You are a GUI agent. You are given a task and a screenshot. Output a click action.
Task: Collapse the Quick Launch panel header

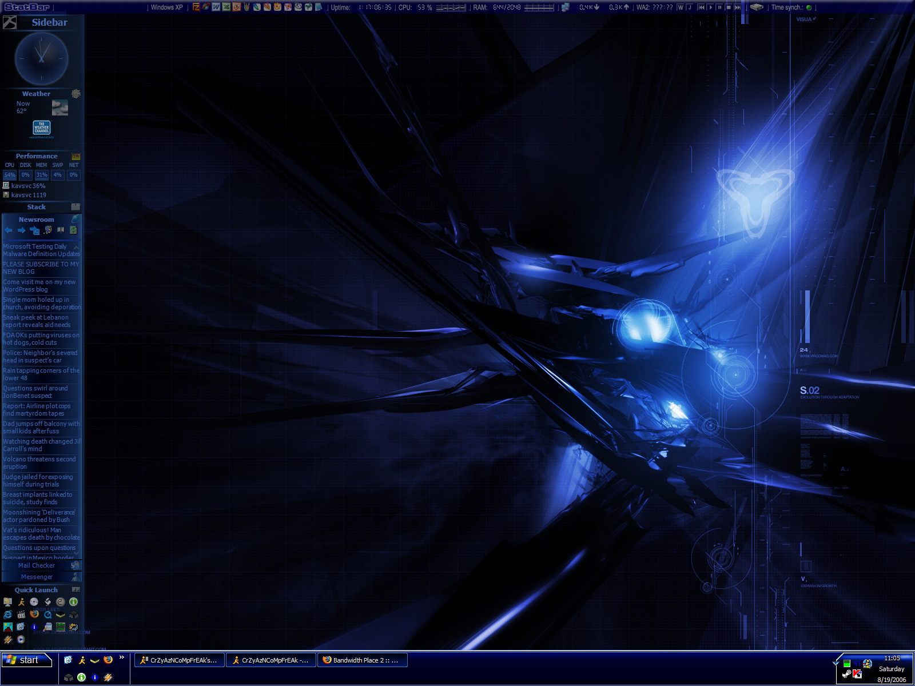tap(37, 590)
